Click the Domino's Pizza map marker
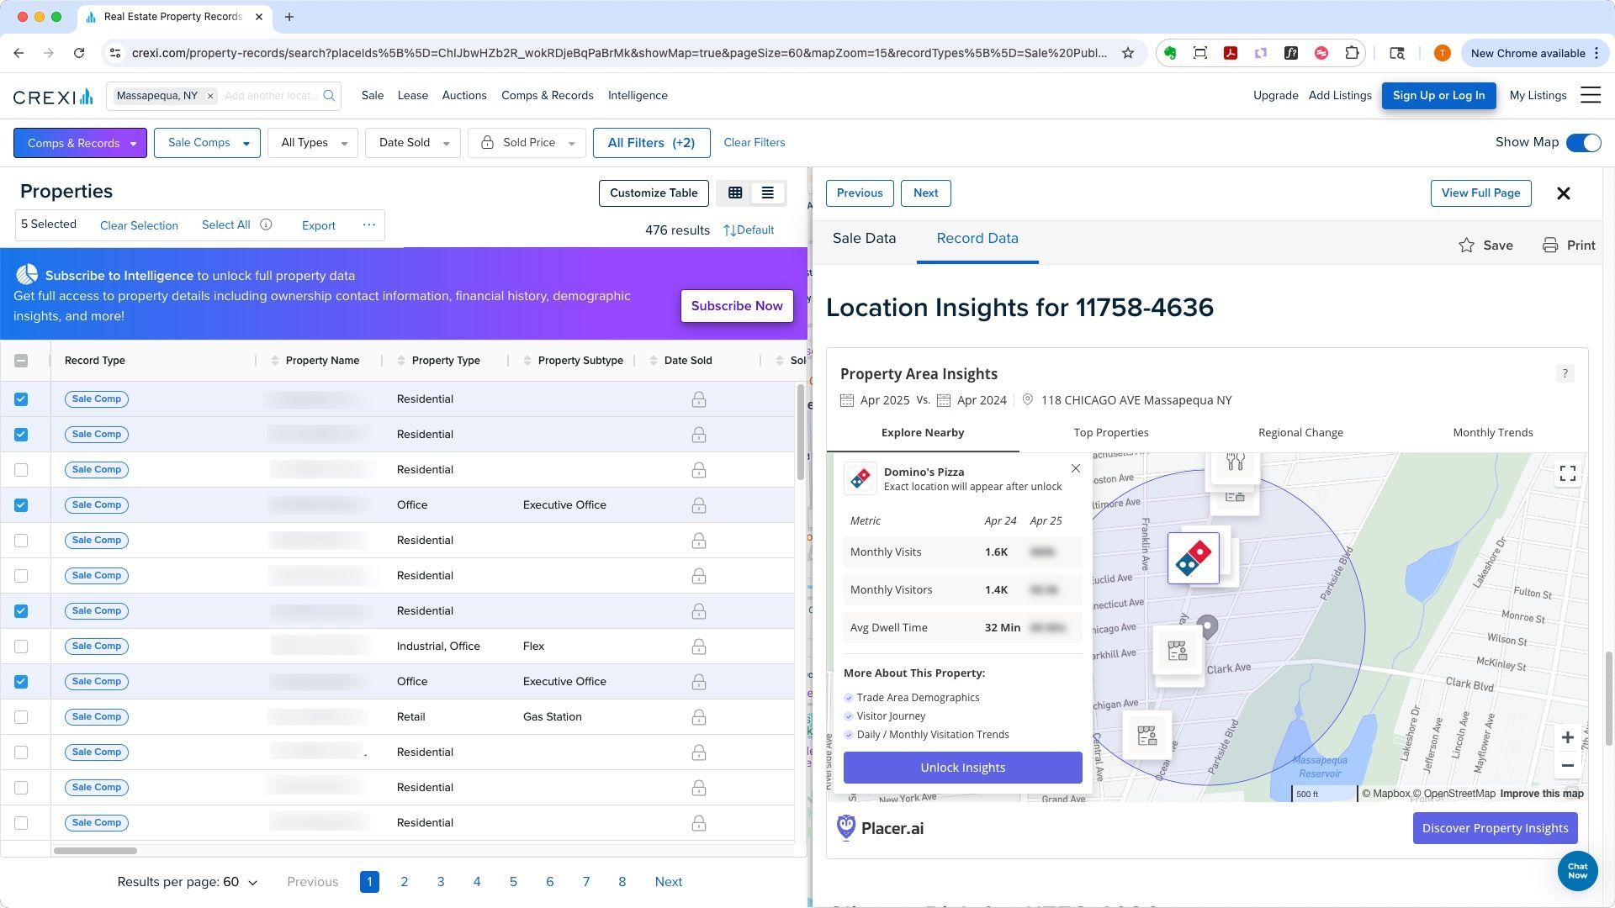Viewport: 1615px width, 908px height. (1193, 558)
